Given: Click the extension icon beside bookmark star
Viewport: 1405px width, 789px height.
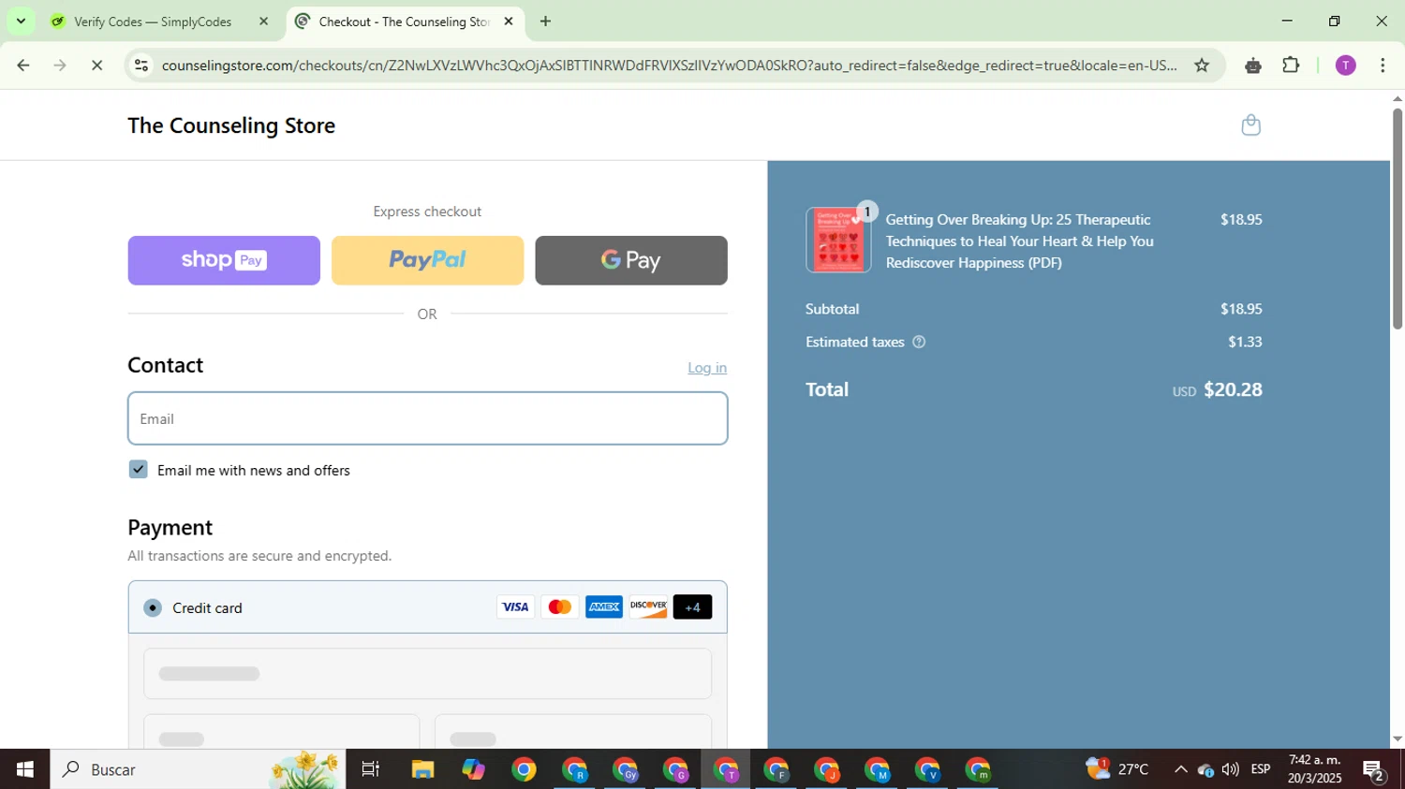Looking at the screenshot, I should tap(1253, 66).
